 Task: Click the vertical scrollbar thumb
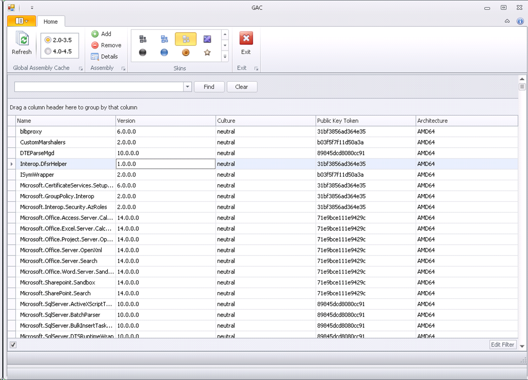(x=522, y=87)
